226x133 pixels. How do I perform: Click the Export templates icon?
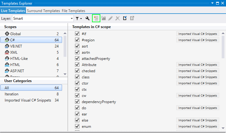pyautogui.click(x=132, y=19)
